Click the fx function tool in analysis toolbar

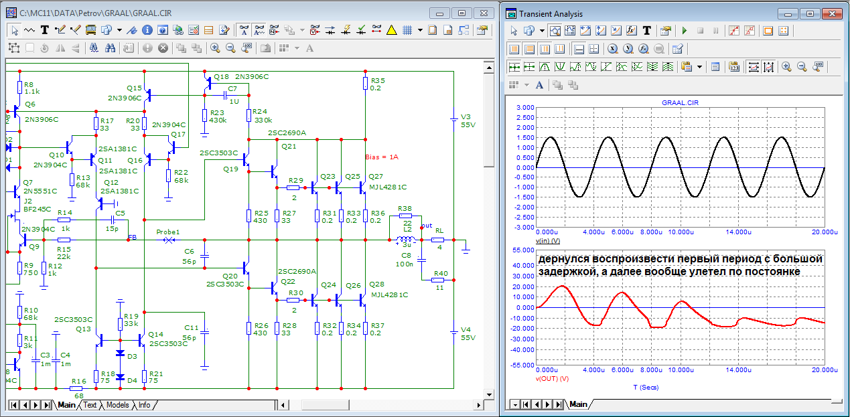coord(631,31)
